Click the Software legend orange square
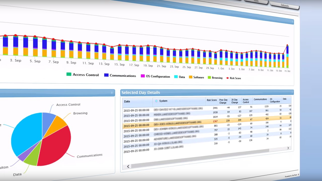This screenshot has width=322, height=181. click(x=190, y=77)
